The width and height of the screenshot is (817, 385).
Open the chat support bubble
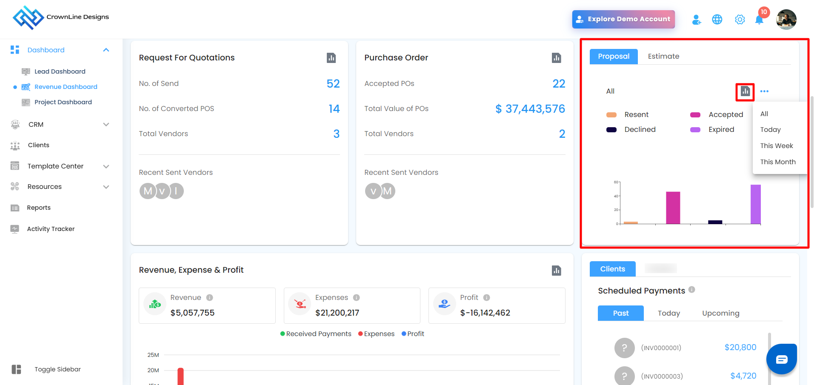click(781, 359)
